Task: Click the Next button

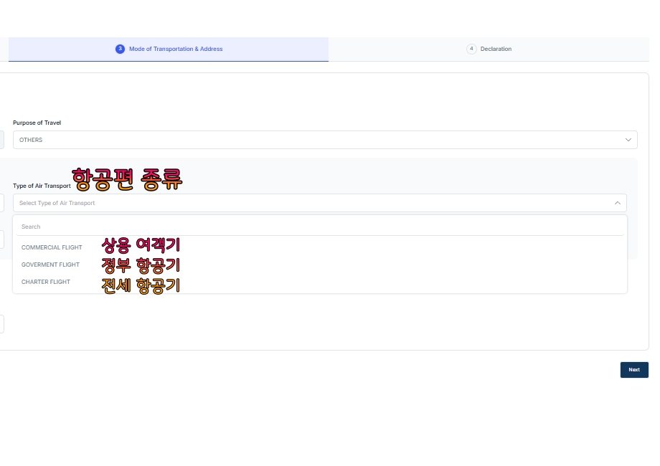Action: pyautogui.click(x=634, y=370)
